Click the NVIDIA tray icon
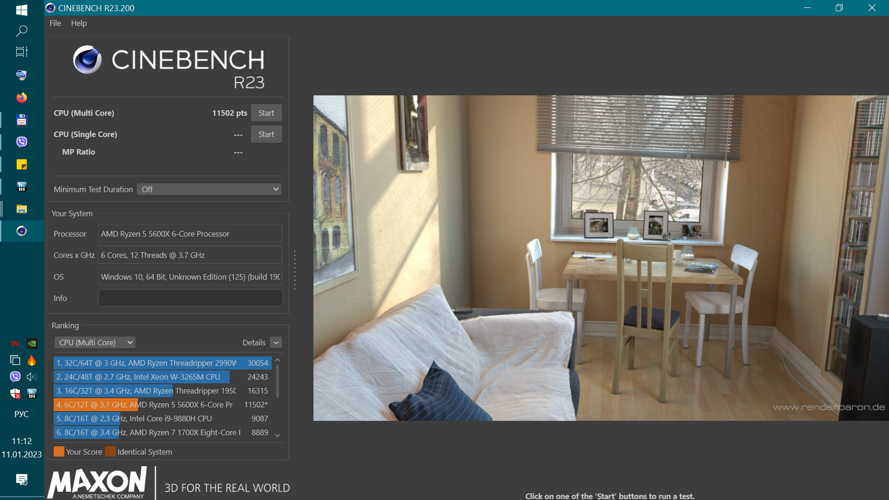 point(31,344)
